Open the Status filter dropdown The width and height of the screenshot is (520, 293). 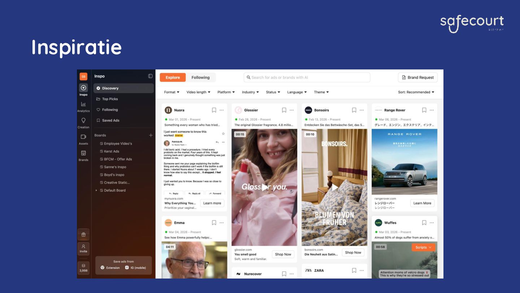coord(273,92)
